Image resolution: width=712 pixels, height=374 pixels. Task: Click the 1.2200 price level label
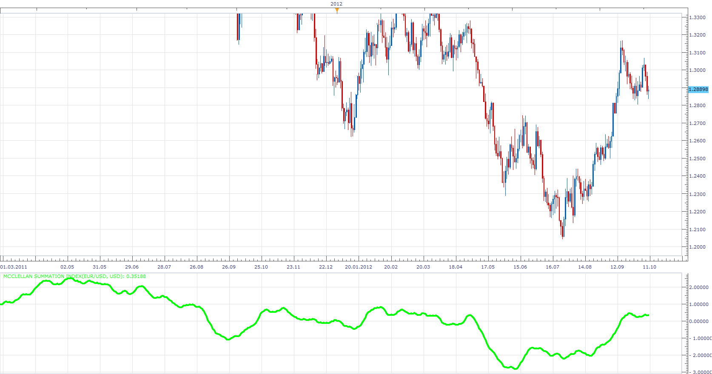point(698,212)
